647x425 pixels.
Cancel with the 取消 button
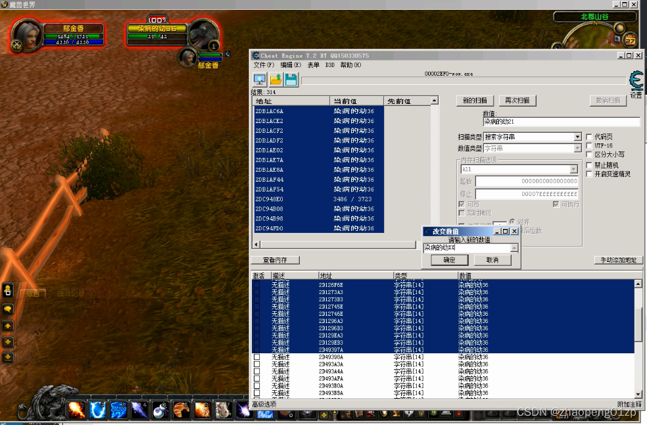(x=492, y=260)
